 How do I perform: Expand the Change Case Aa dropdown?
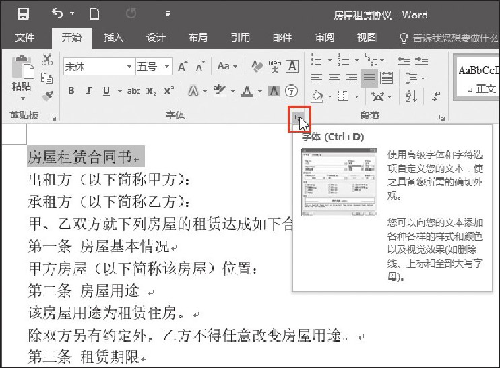226,66
